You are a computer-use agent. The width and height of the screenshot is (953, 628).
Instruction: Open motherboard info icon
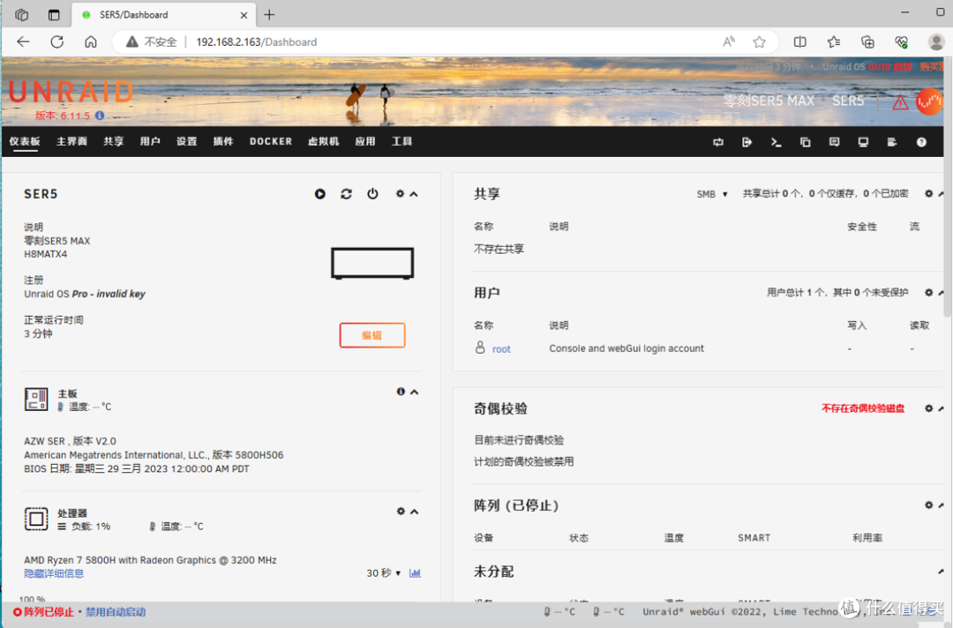click(x=401, y=392)
